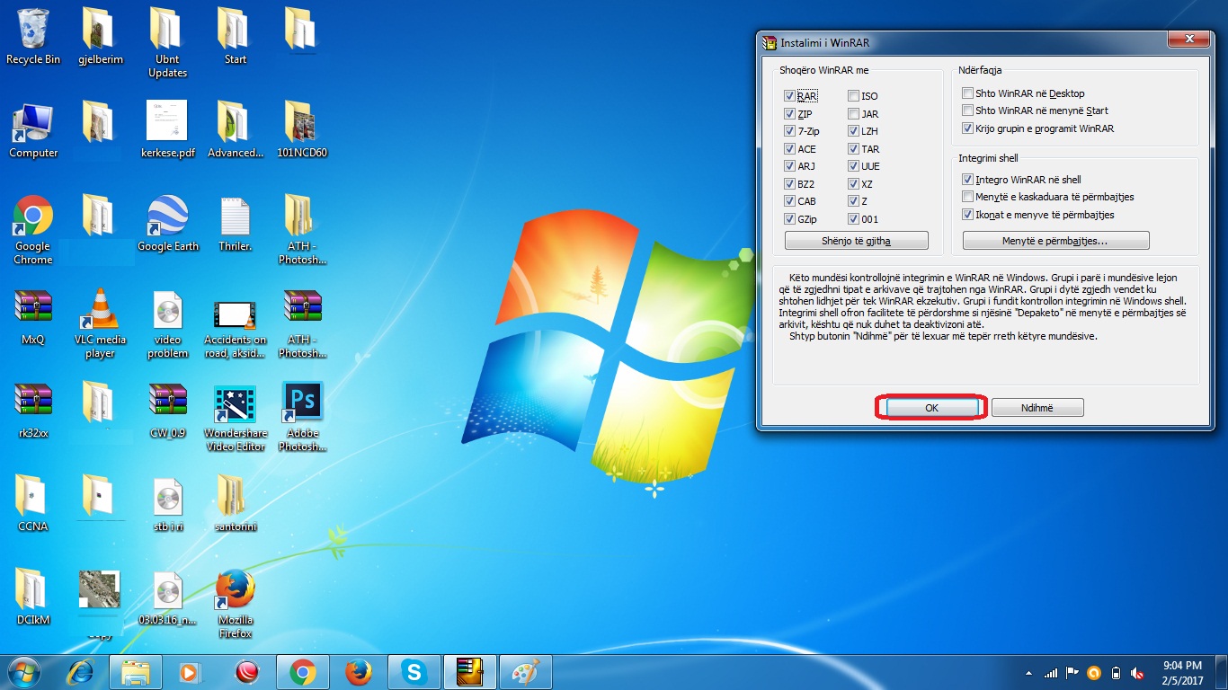Toggle the LZH checkbox

coord(853,131)
